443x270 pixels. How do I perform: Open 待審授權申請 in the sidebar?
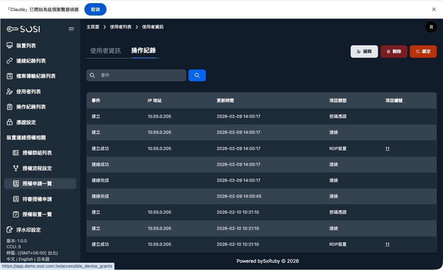pos(37,199)
